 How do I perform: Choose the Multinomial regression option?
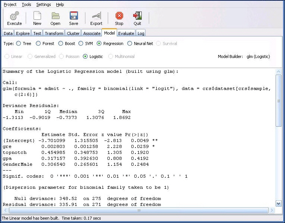click(x=110, y=56)
